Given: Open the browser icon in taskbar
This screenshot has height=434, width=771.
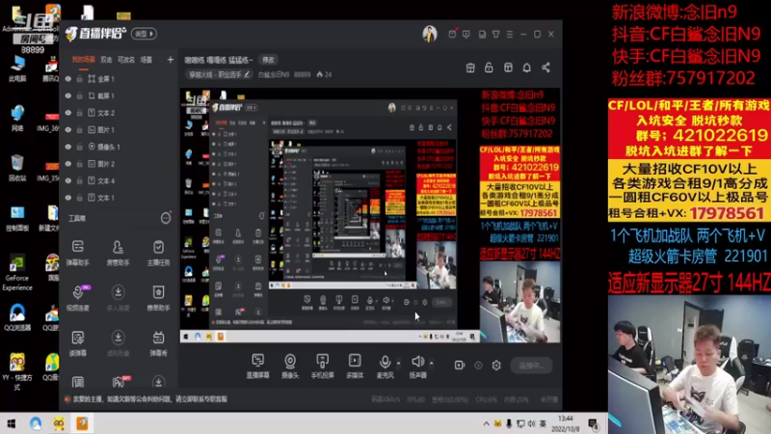Looking at the screenshot, I should click(x=36, y=423).
